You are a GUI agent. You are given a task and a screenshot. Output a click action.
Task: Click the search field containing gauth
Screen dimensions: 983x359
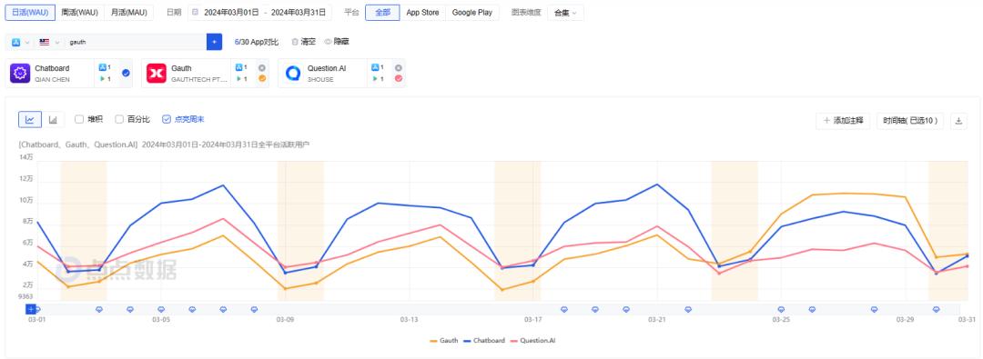[x=135, y=42]
